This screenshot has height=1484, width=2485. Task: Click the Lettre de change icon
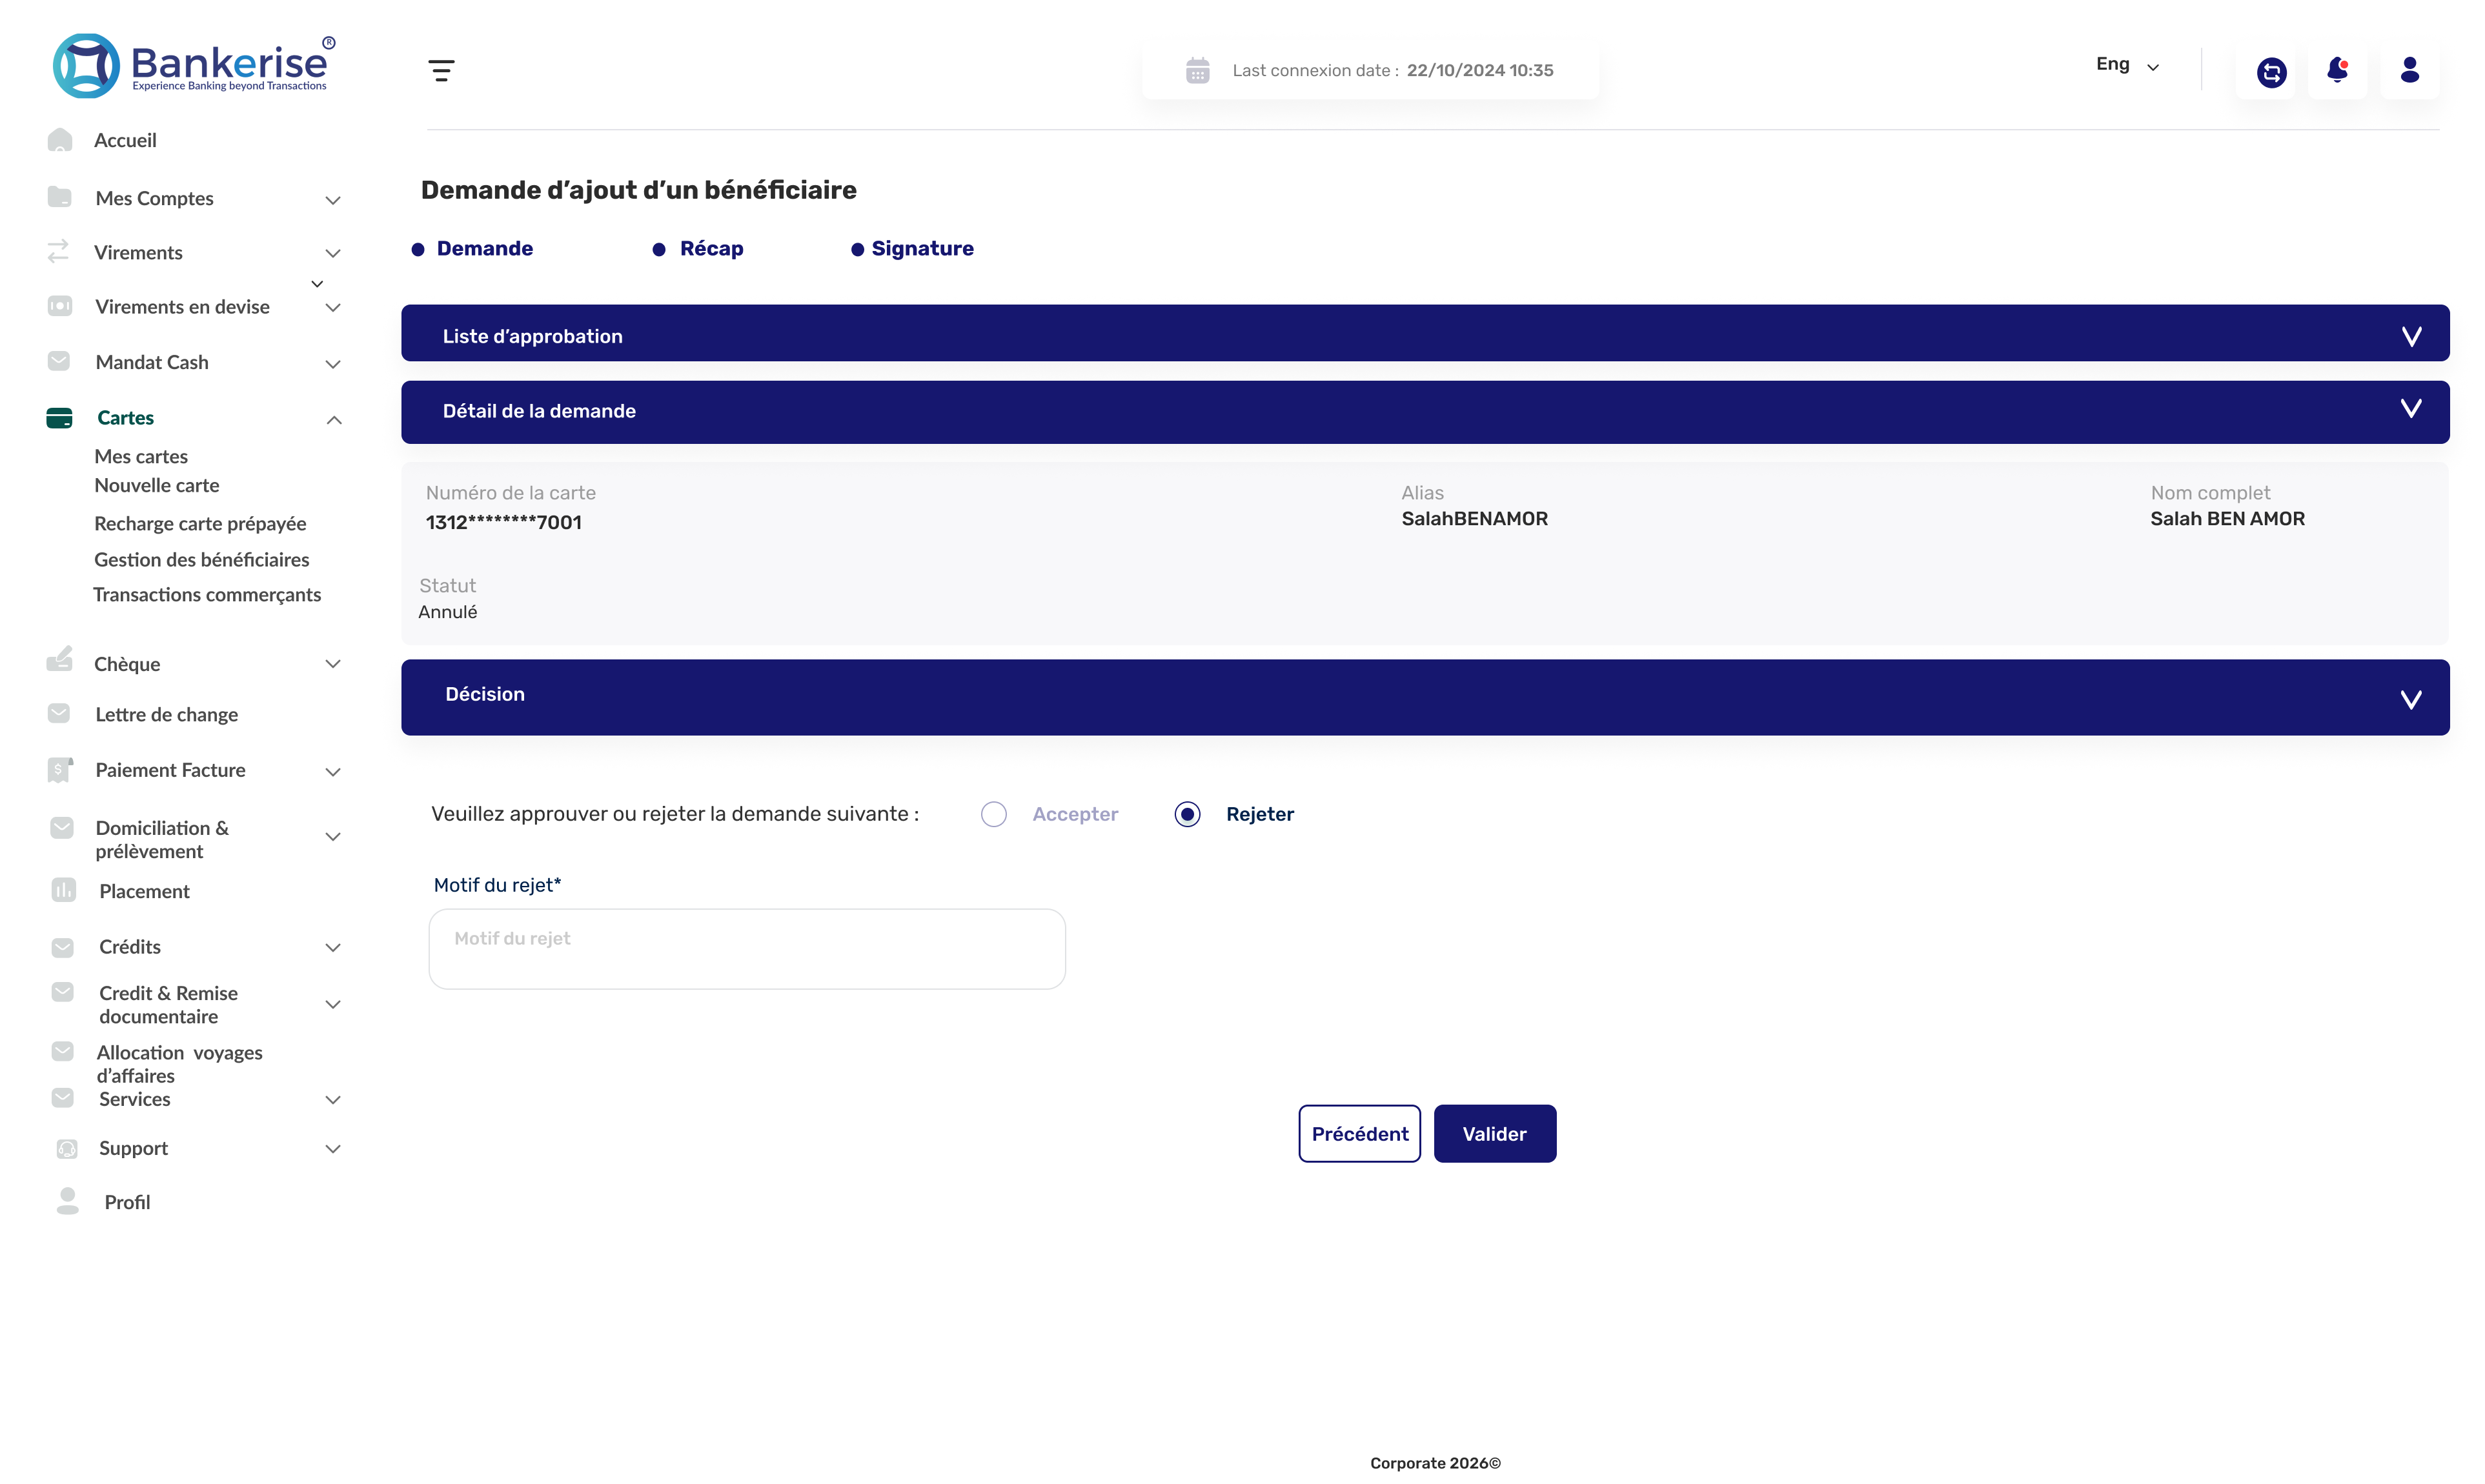click(x=59, y=713)
